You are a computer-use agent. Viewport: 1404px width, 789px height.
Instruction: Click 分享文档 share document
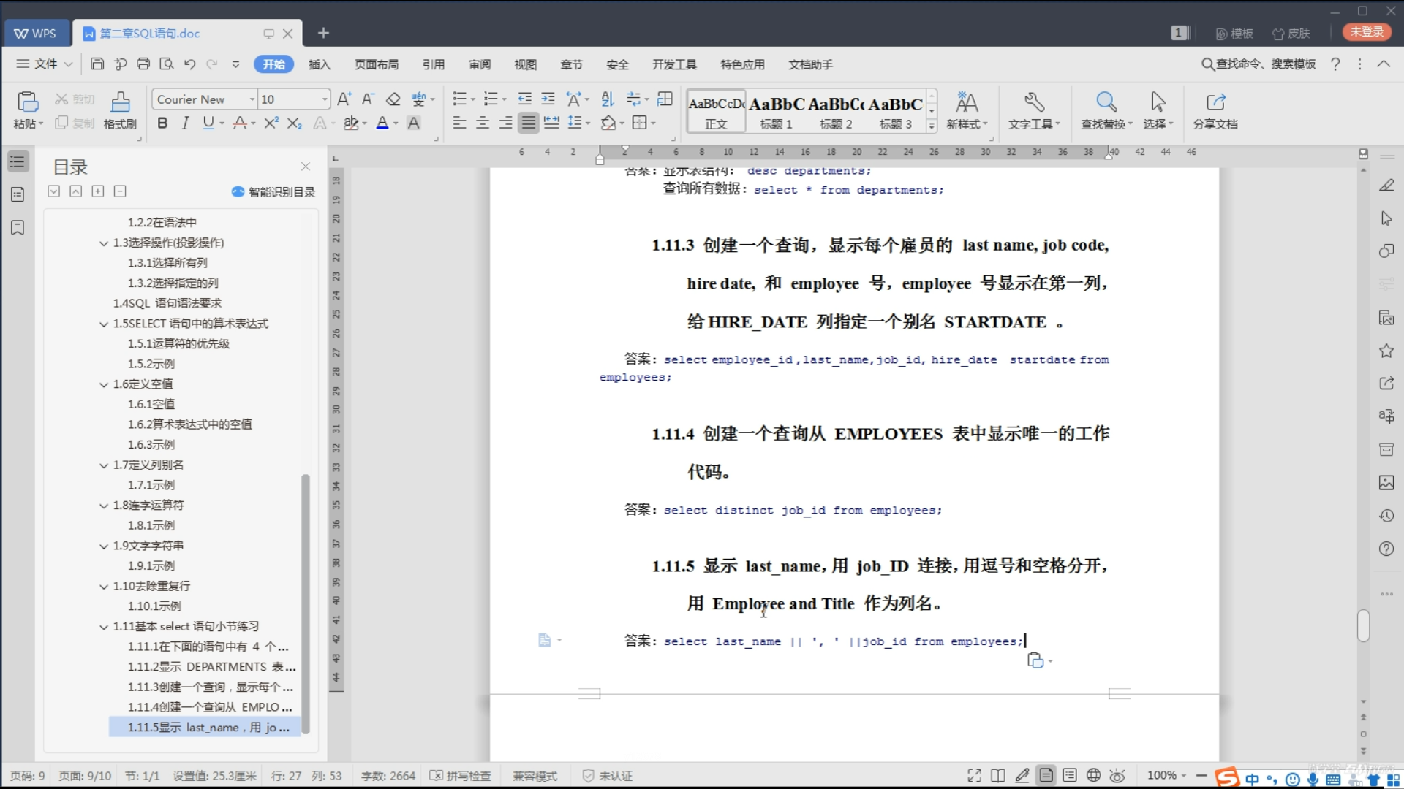point(1215,111)
